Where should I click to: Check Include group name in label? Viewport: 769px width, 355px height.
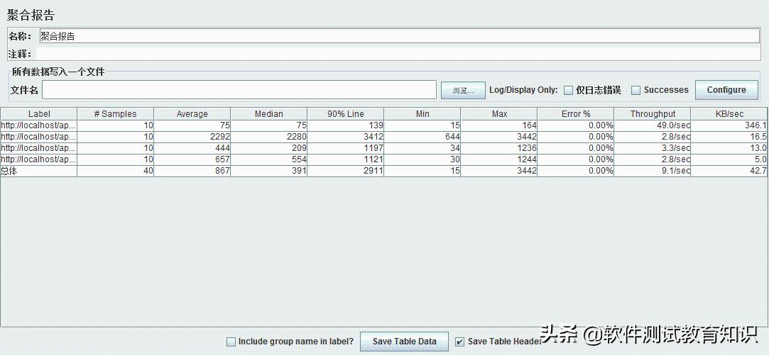[231, 342]
